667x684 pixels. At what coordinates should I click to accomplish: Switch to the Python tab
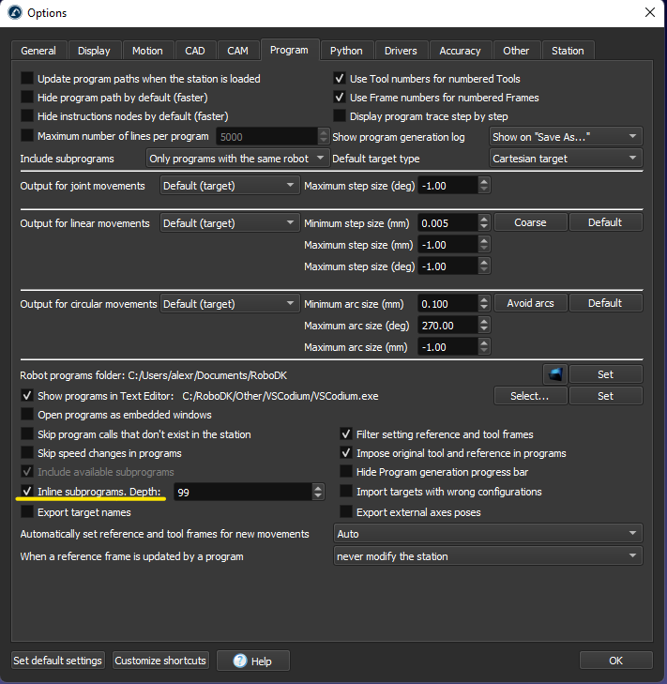tap(346, 51)
